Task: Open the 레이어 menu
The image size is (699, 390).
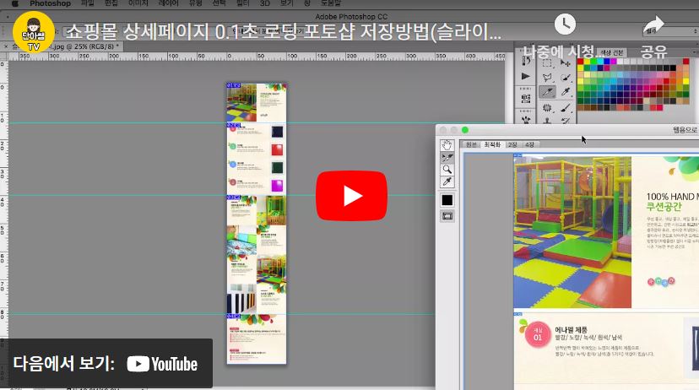Action: pyautogui.click(x=169, y=3)
